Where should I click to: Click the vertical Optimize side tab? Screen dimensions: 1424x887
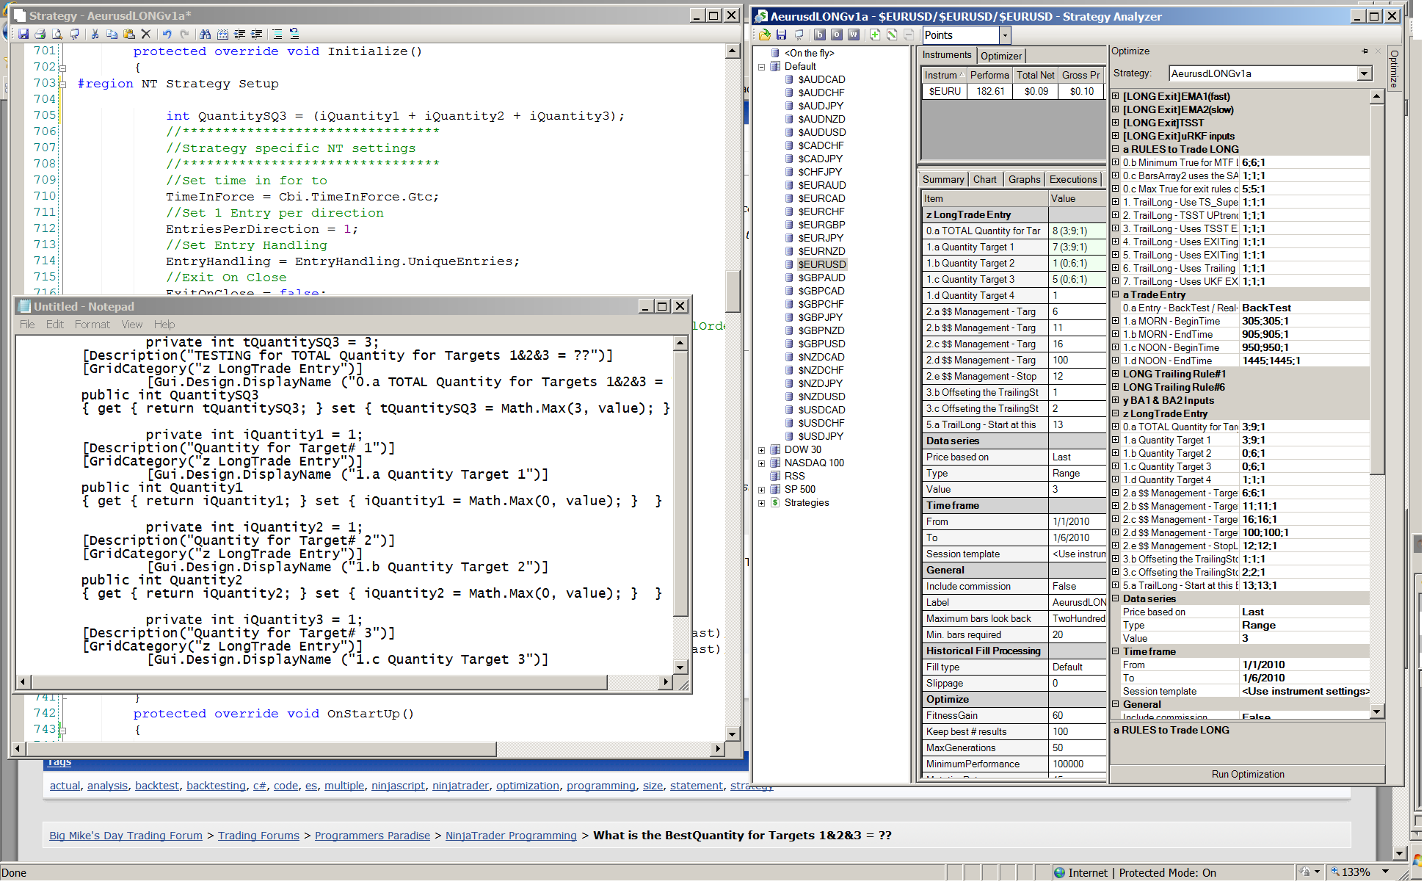pos(1395,68)
